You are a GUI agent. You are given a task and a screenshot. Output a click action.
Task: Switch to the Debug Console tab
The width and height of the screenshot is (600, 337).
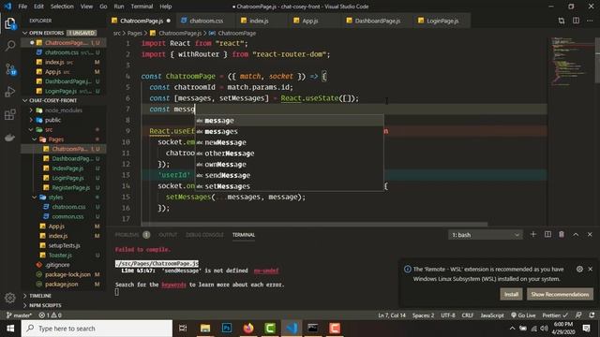204,235
